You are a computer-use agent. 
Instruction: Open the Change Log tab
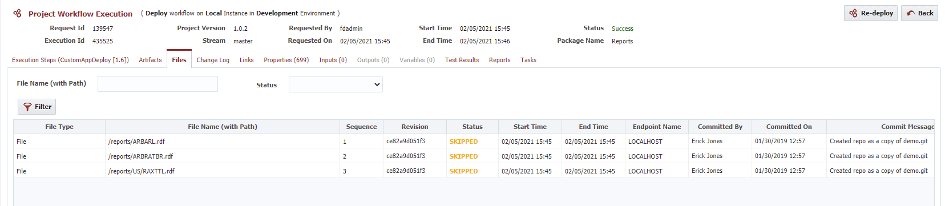pos(213,60)
